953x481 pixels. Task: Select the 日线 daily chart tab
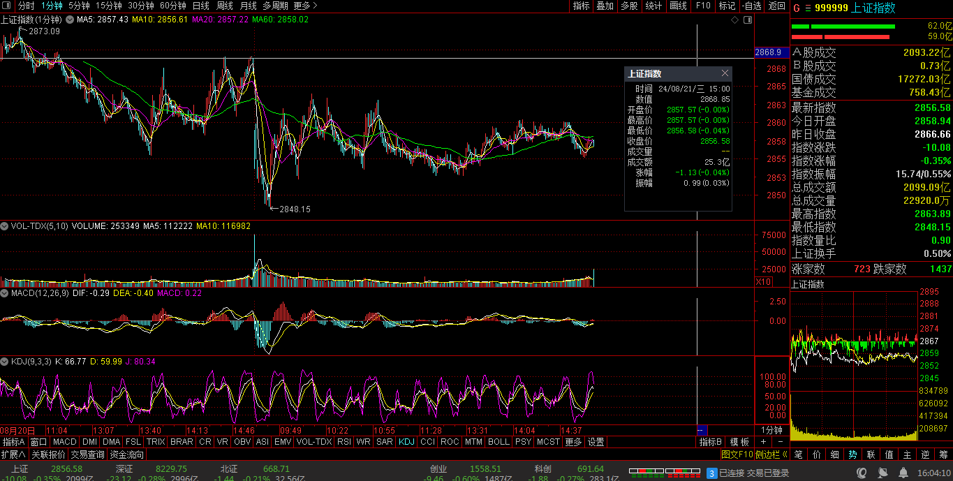point(201,6)
